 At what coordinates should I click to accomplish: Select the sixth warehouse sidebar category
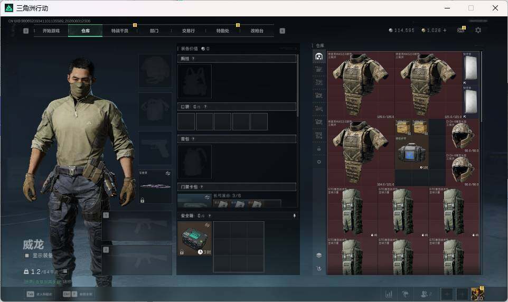pos(319,122)
